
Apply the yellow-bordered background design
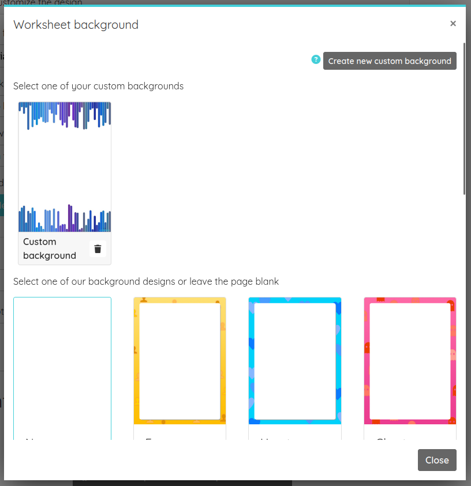coord(179,360)
